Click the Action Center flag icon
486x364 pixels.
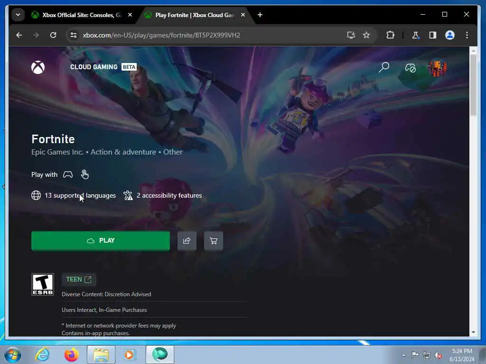[x=415, y=355]
